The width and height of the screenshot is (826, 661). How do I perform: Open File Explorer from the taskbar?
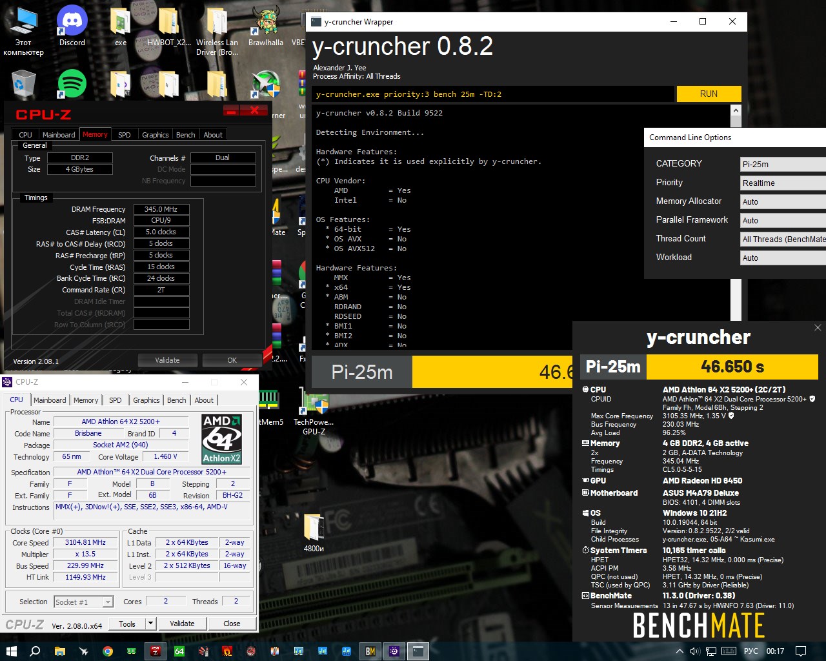pyautogui.click(x=59, y=651)
